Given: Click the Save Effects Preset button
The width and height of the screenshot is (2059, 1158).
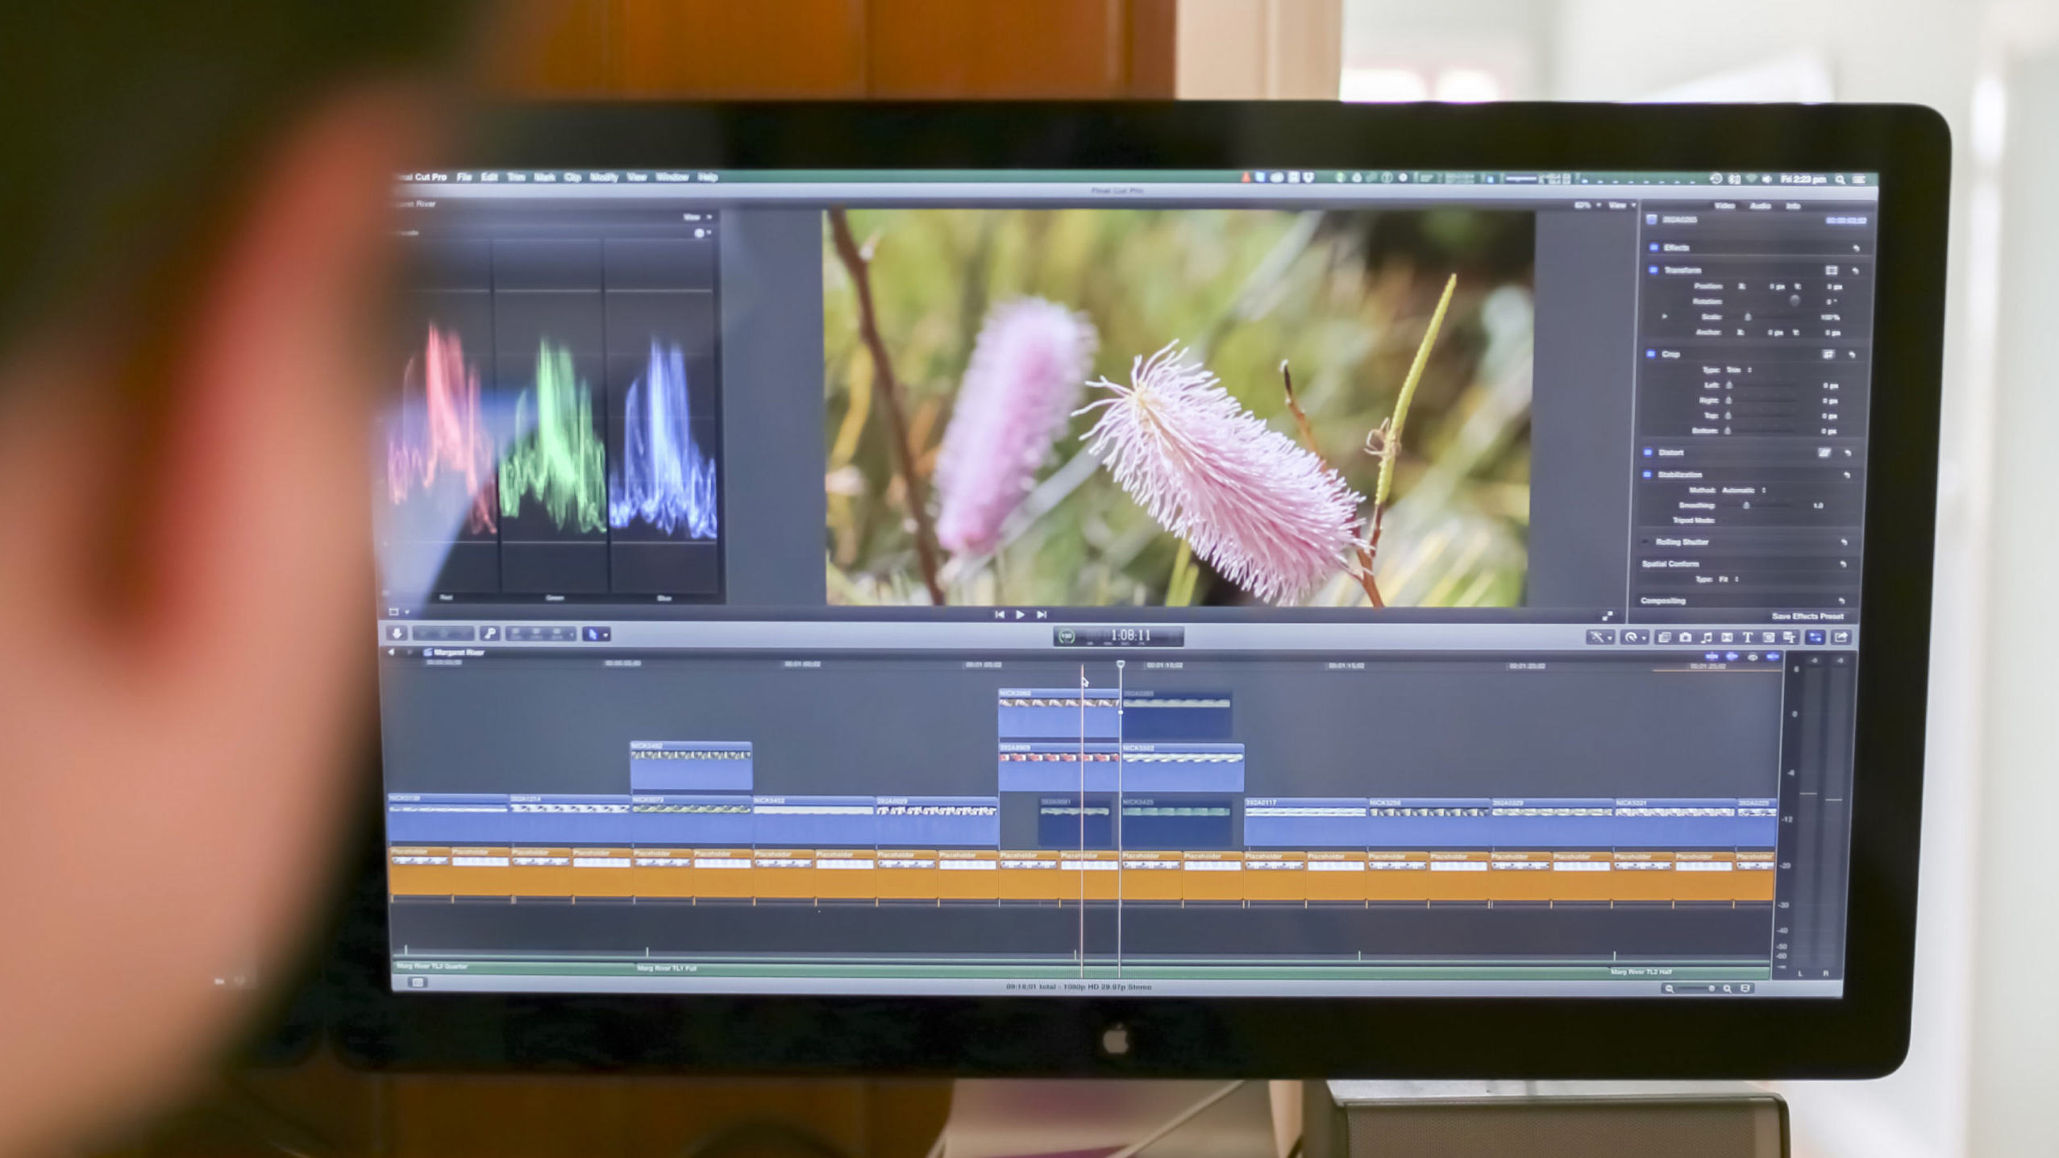Looking at the screenshot, I should (x=1807, y=616).
